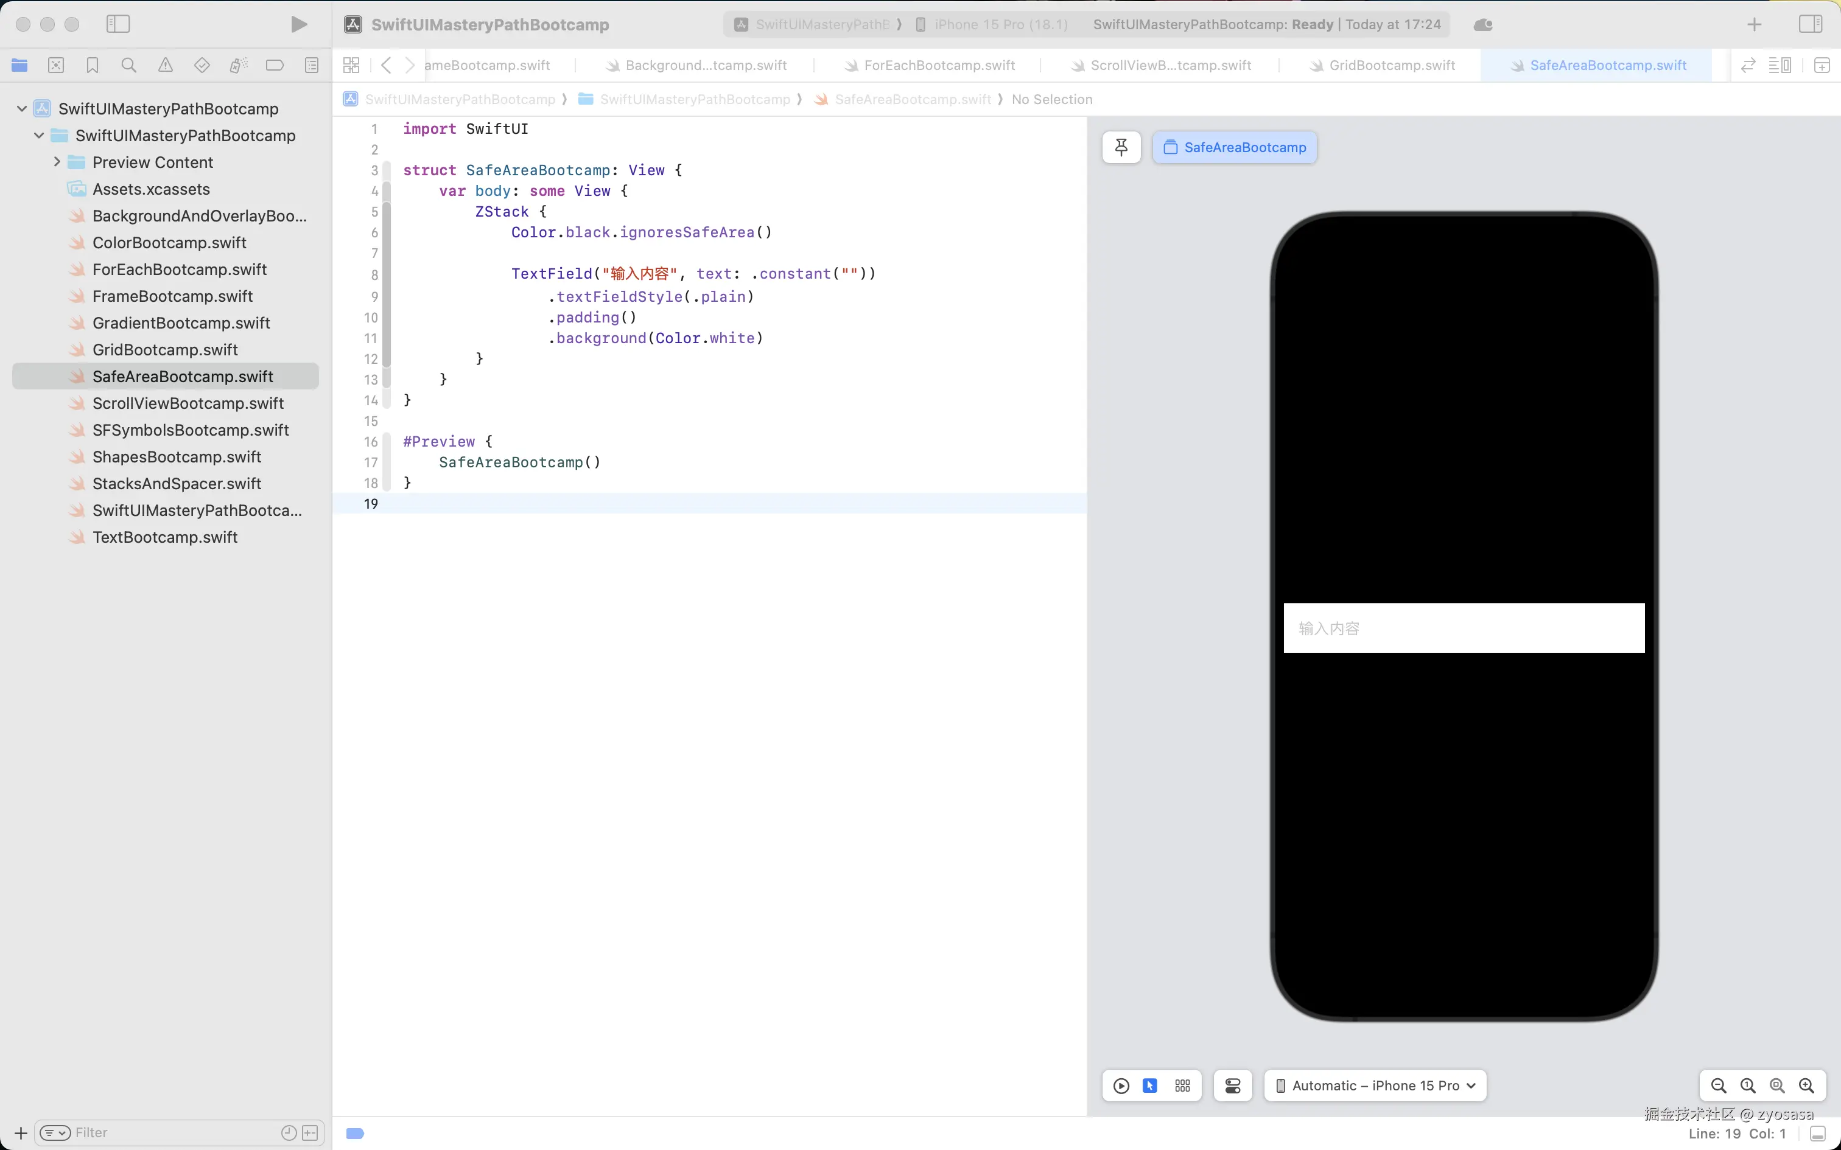The image size is (1841, 1150).
Task: Collapse the SwiftUIMasteryPathBootcamp project root
Action: 22,109
